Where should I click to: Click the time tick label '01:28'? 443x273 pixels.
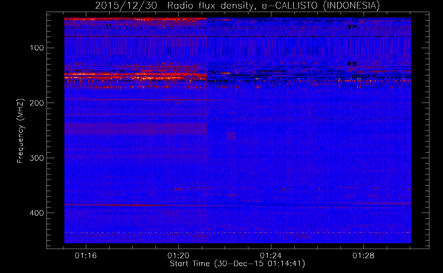[363, 256]
